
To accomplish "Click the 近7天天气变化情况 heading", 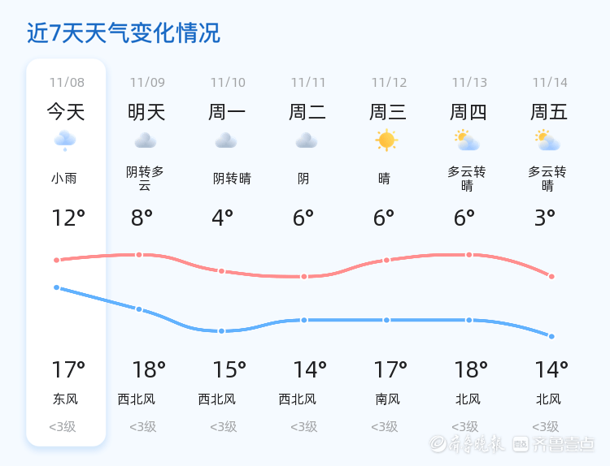I will 124,33.
